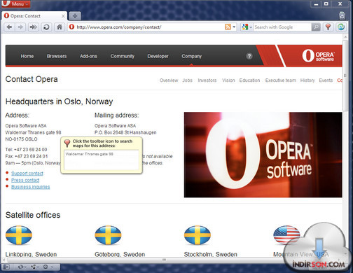The width and height of the screenshot is (353, 273).
Task: Open the Jobs sub-navigation link
Action: [187, 80]
